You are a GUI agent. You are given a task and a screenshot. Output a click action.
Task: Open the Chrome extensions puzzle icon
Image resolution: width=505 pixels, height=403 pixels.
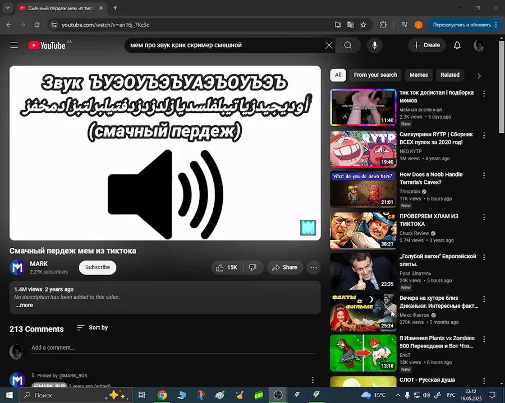pyautogui.click(x=383, y=25)
